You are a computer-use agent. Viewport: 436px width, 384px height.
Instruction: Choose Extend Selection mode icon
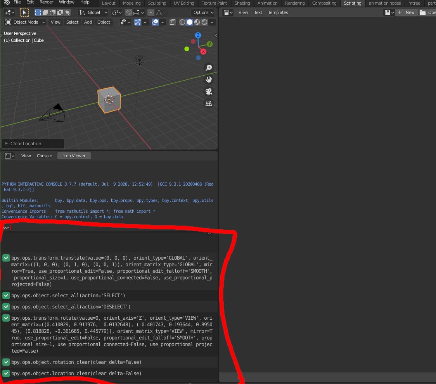[45, 12]
